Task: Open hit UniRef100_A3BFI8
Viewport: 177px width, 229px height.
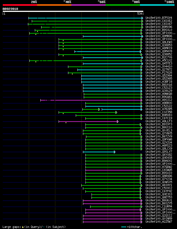Action: tap(159, 82)
